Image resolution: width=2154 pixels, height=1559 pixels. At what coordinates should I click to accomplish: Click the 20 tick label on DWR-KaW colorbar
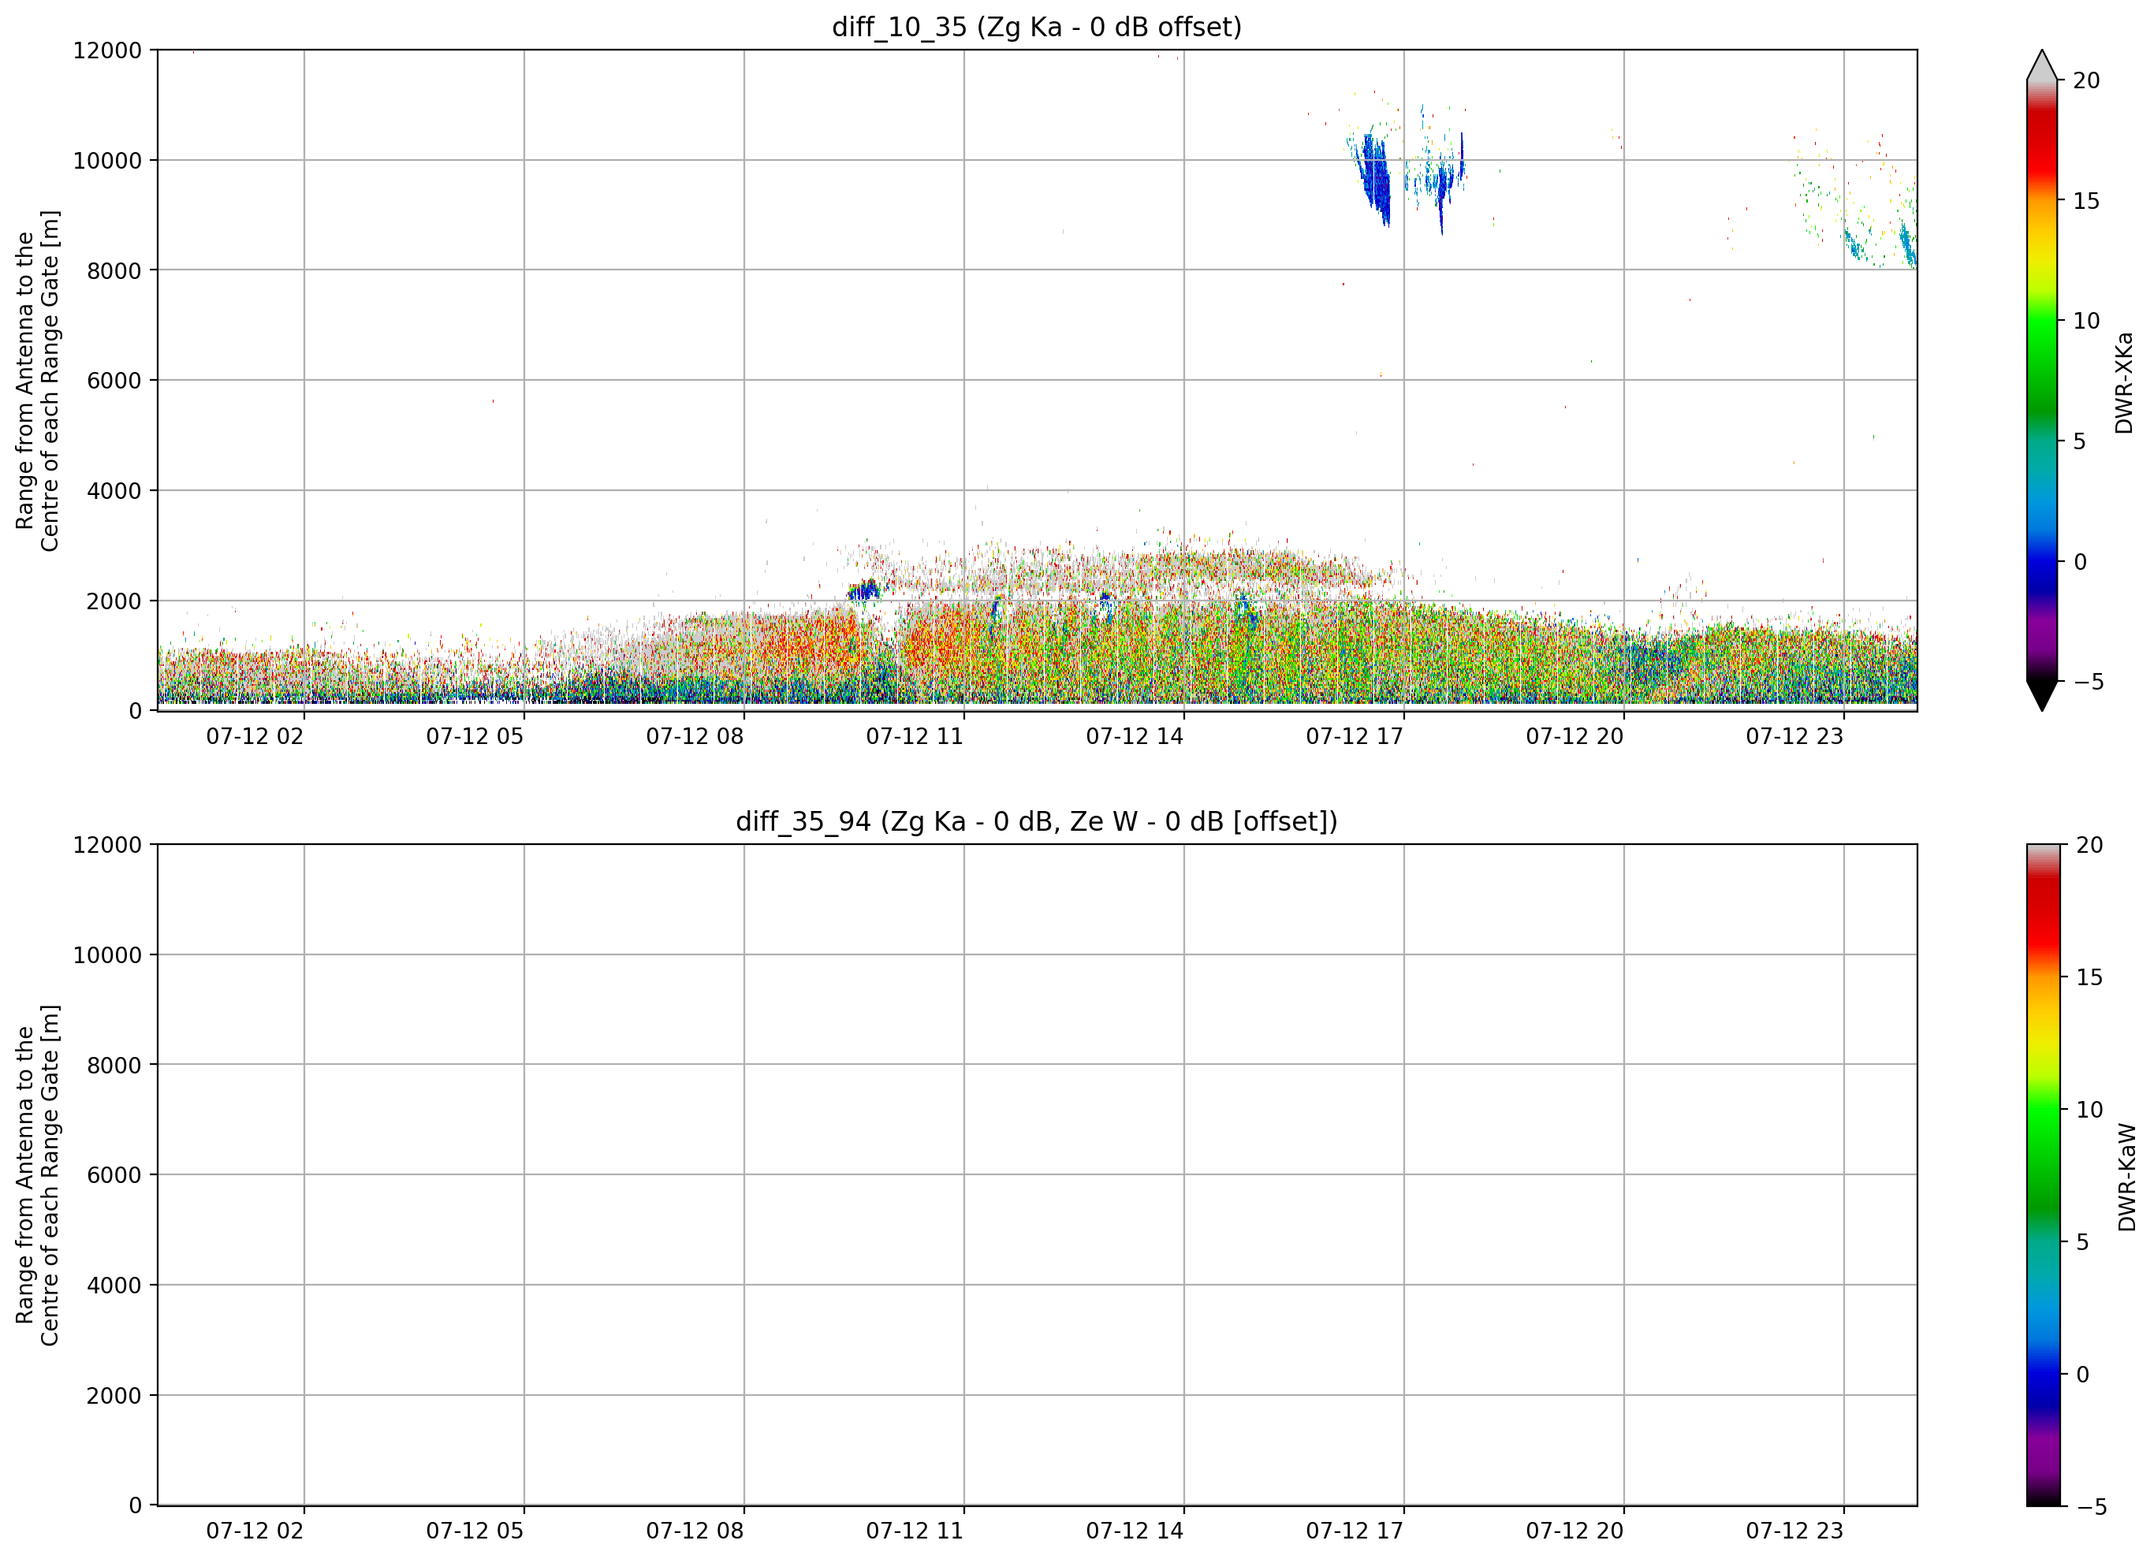(x=2089, y=845)
